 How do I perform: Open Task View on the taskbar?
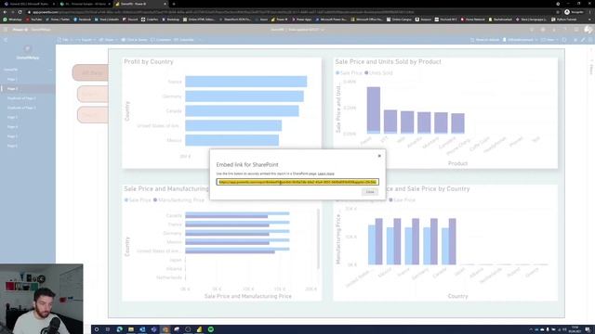coord(108,329)
